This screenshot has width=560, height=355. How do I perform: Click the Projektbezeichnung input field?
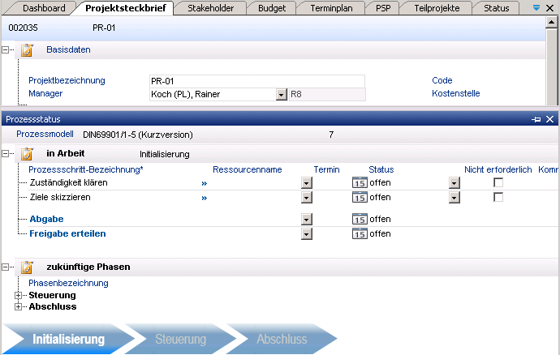click(256, 81)
